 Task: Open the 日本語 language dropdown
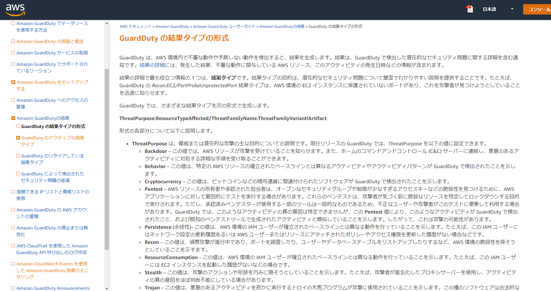coord(498,9)
